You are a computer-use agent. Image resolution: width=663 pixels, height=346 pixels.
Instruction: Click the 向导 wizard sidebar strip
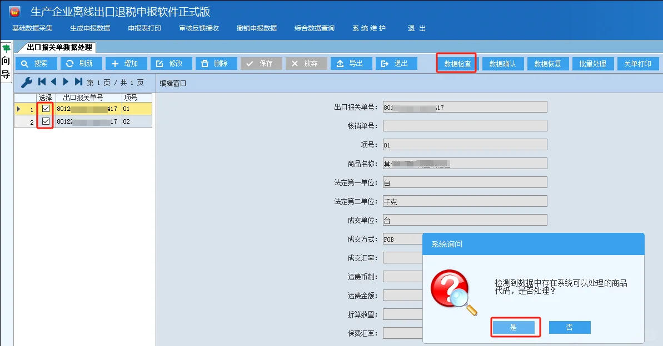[x=6, y=59]
